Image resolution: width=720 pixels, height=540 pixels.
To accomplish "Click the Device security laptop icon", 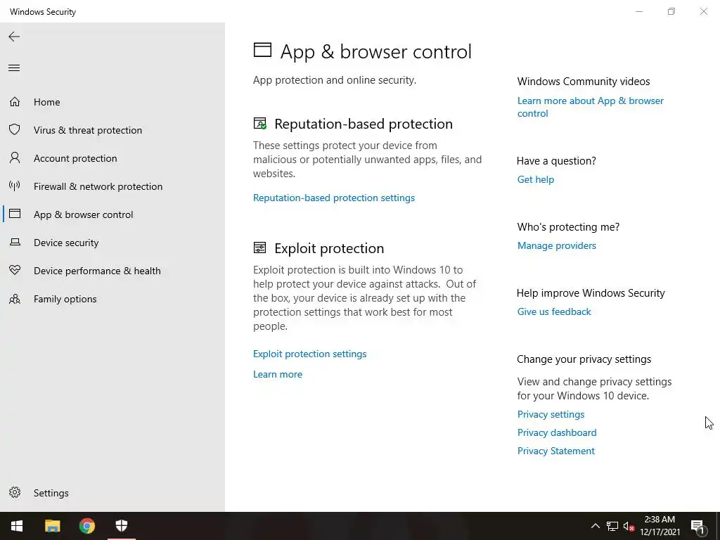I will tap(15, 242).
